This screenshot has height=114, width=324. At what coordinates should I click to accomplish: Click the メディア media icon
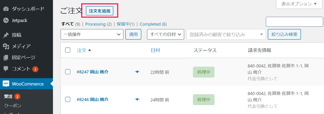6,46
